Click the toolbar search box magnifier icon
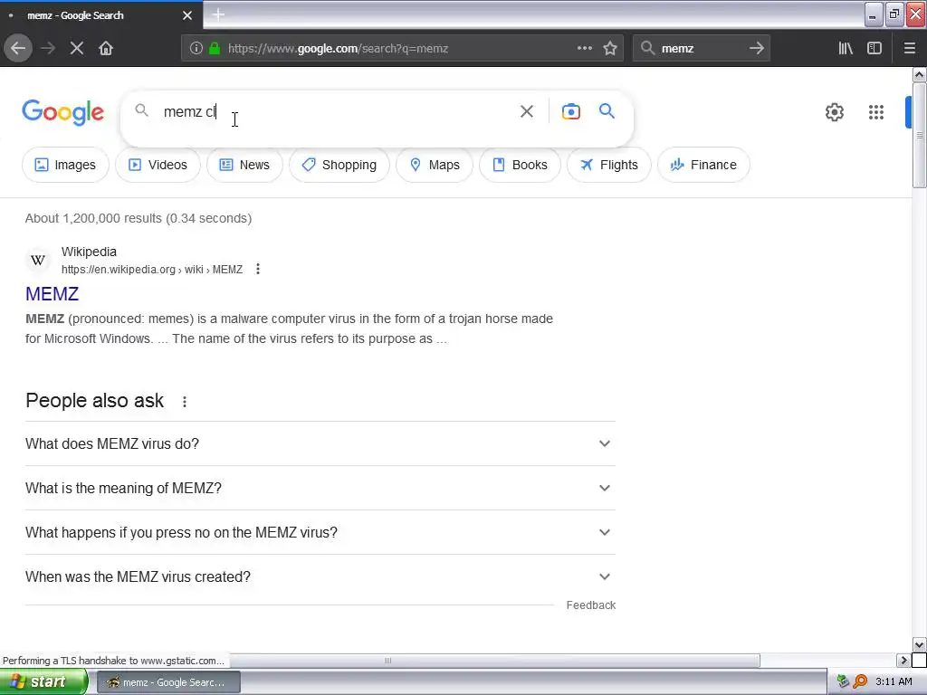 pos(648,48)
